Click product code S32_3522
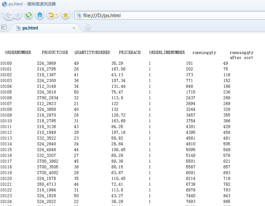The height and width of the screenshot is (206, 265). click(x=46, y=138)
